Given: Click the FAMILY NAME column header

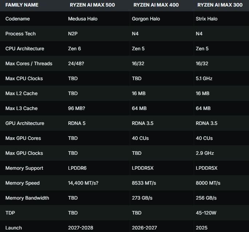Looking at the screenshot, I should click(22, 5).
